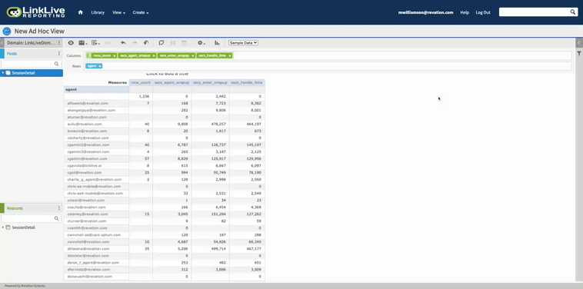
Task: Click the Undo All icon
Action: [x=146, y=43]
